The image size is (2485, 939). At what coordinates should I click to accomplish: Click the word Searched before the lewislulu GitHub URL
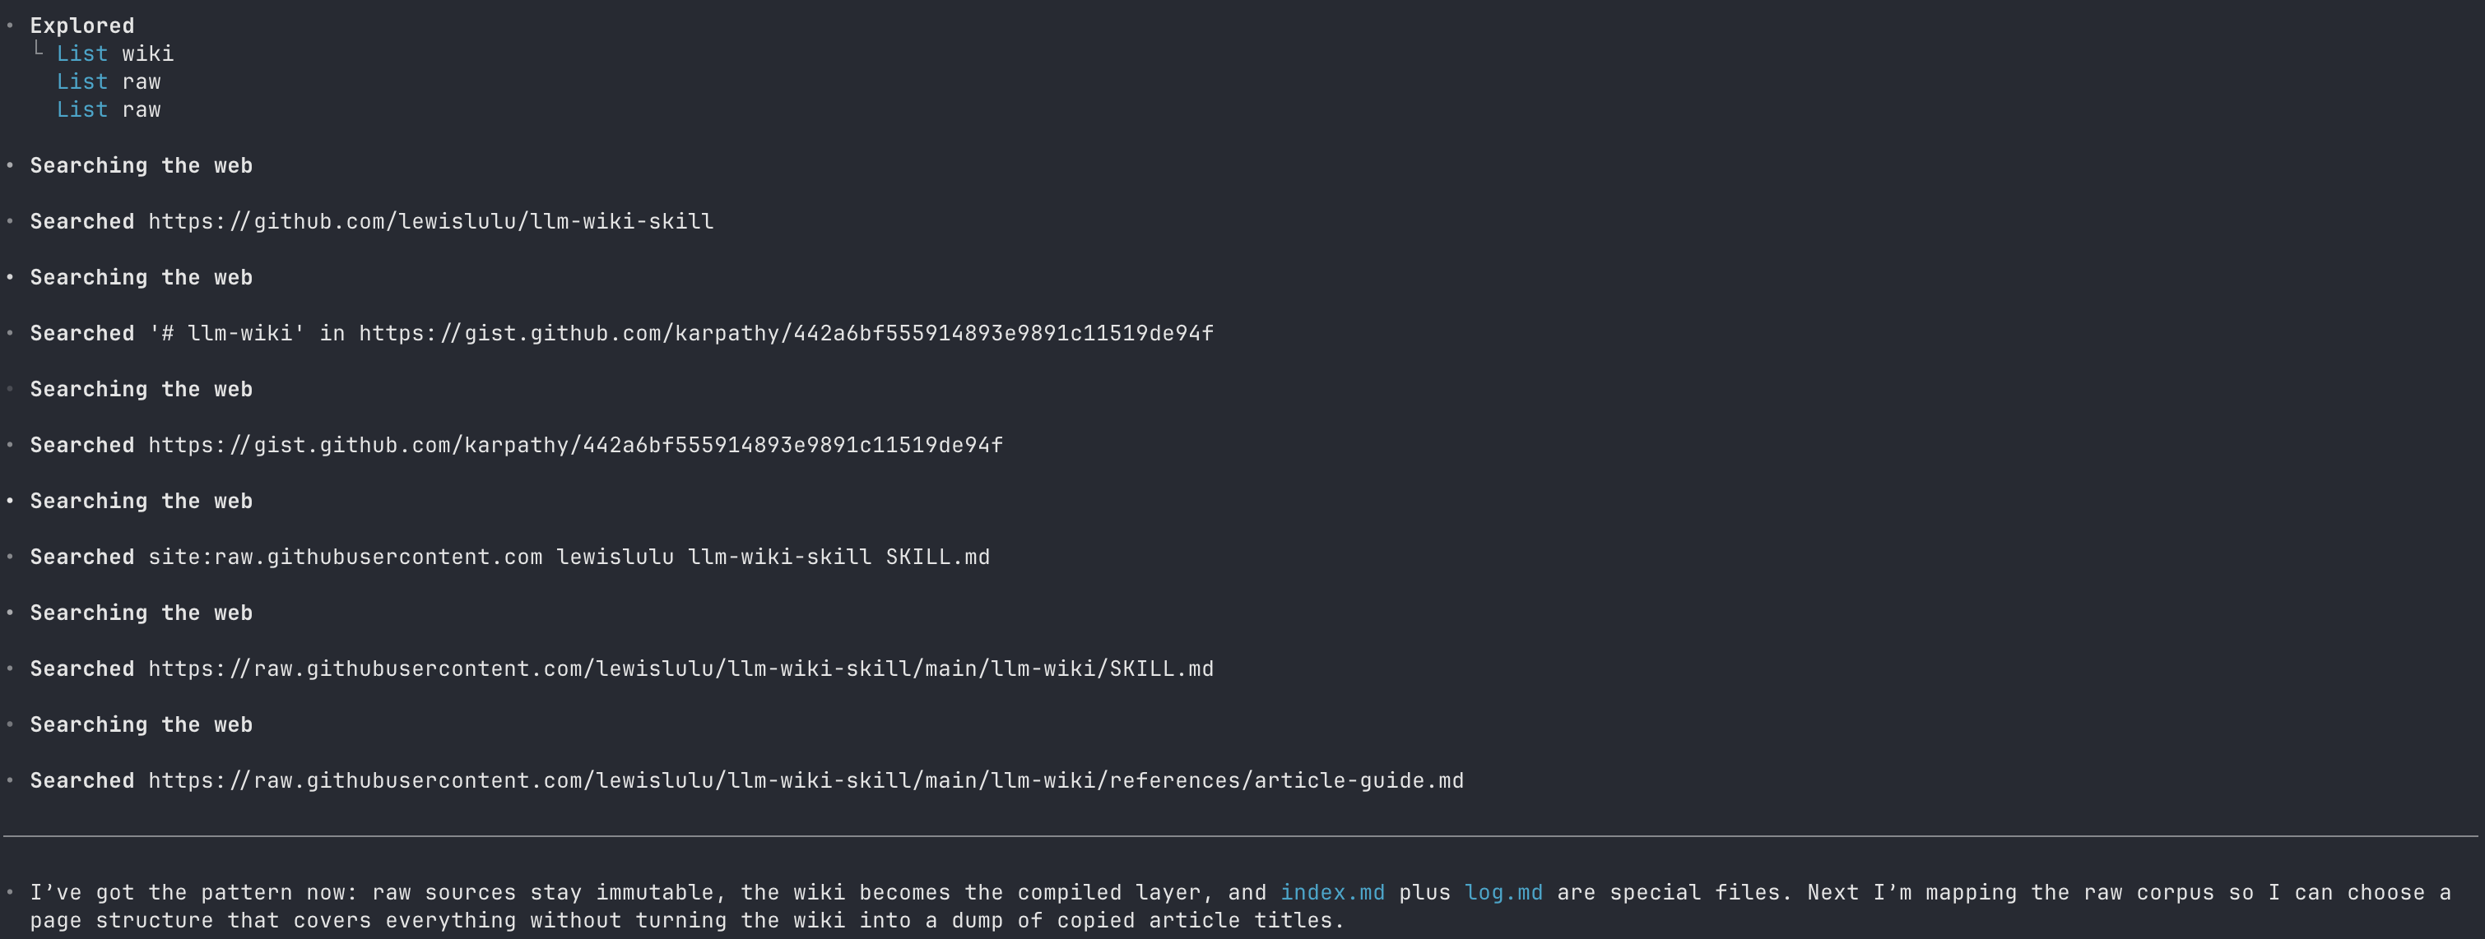pyautogui.click(x=82, y=222)
